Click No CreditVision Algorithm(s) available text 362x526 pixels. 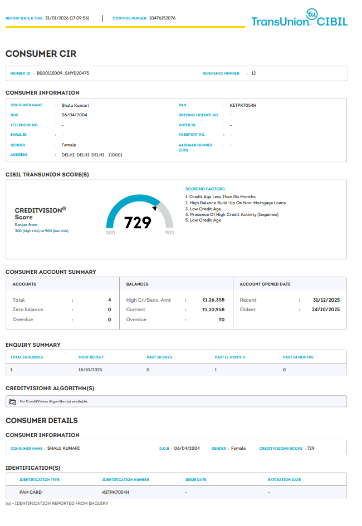pyautogui.click(x=53, y=401)
